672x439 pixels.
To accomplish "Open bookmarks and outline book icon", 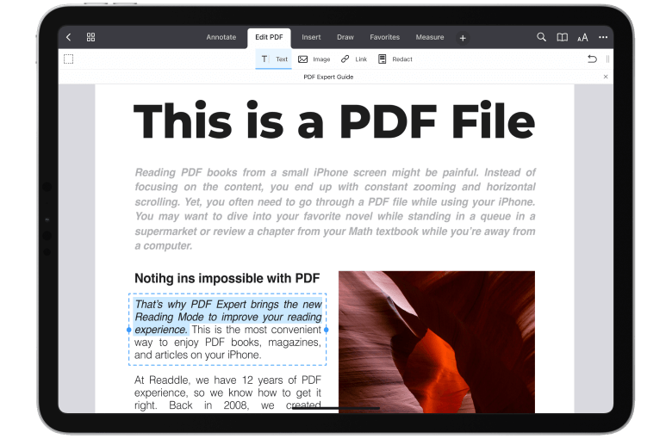I will 563,37.
